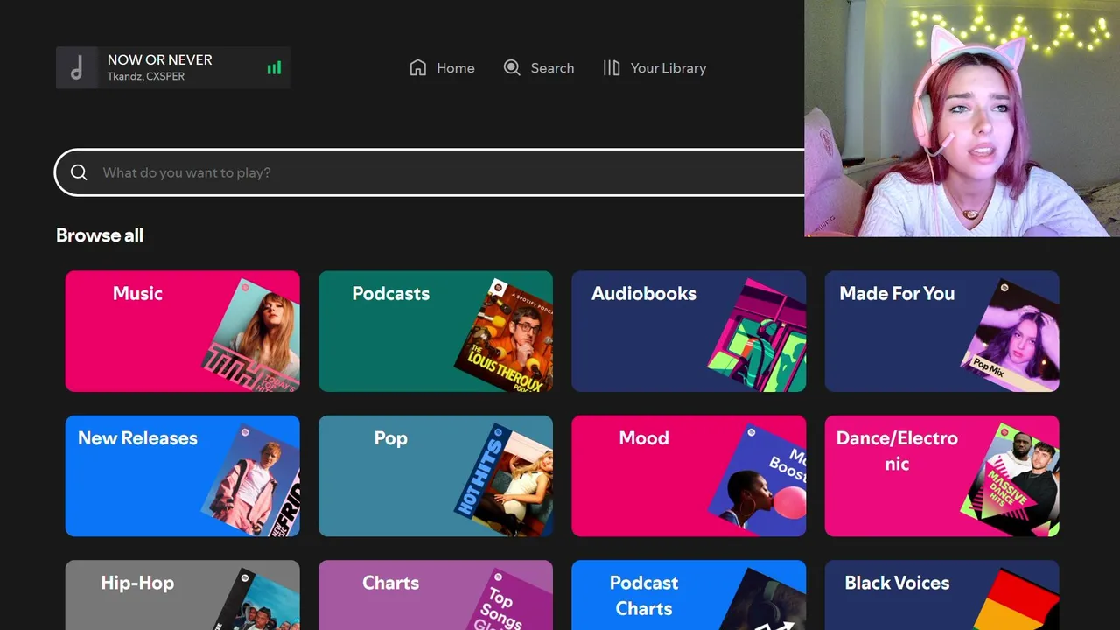Click the music note album placeholder icon
Screen dimensions: 1120x630
click(77, 68)
